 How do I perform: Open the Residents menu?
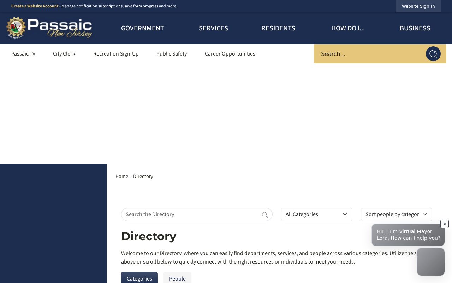tap(278, 28)
